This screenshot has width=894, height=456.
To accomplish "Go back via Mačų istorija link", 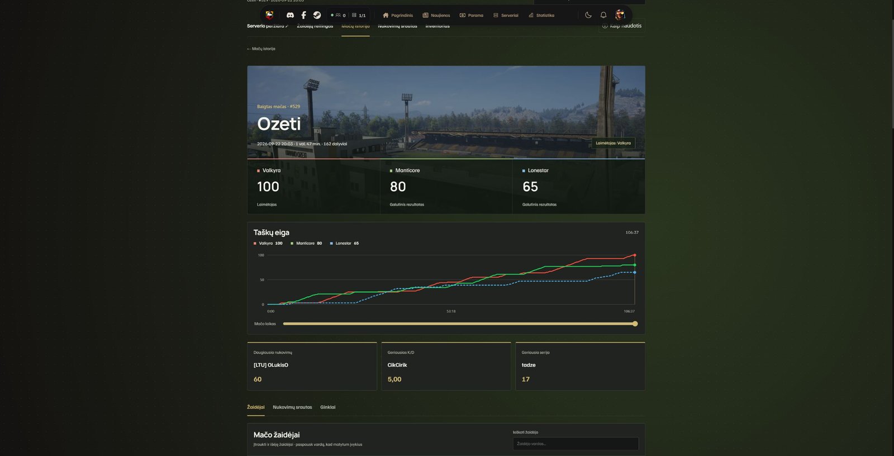I will (261, 49).
